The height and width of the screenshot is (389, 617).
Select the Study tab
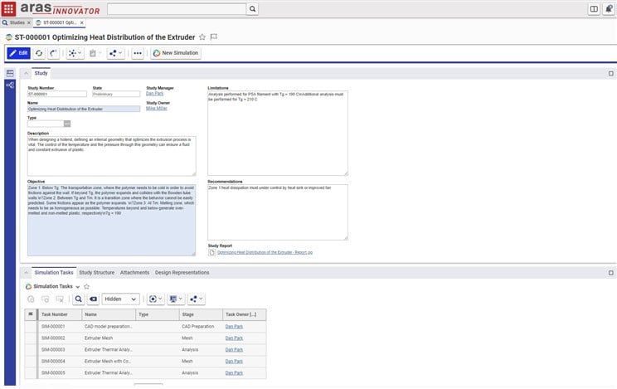pyautogui.click(x=41, y=73)
